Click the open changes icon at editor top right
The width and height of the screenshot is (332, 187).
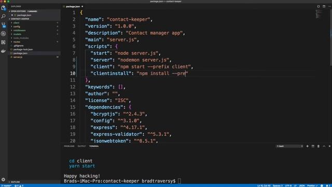tap(319, 7)
